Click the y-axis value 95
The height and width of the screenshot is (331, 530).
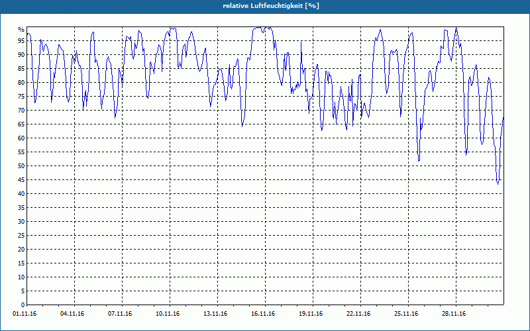coord(21,41)
